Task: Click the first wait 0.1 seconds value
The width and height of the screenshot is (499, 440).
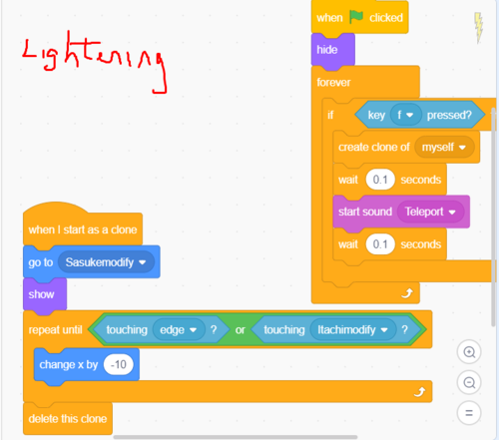Action: (x=380, y=180)
